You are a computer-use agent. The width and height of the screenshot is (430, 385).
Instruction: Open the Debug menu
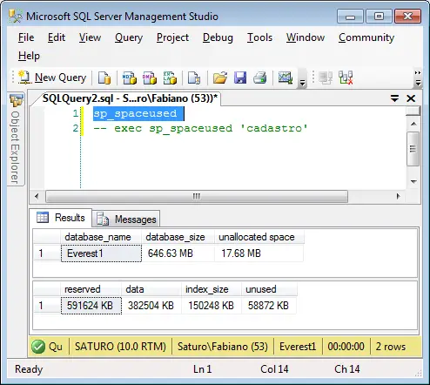pos(218,37)
